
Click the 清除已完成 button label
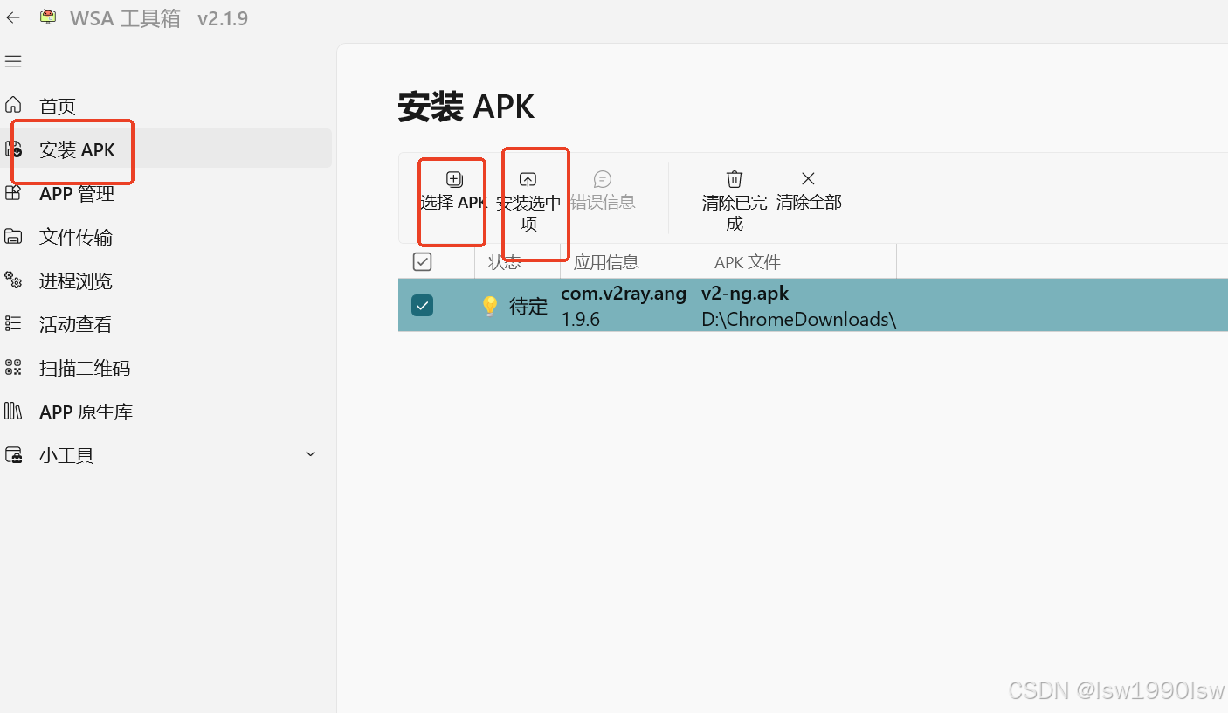tap(735, 213)
